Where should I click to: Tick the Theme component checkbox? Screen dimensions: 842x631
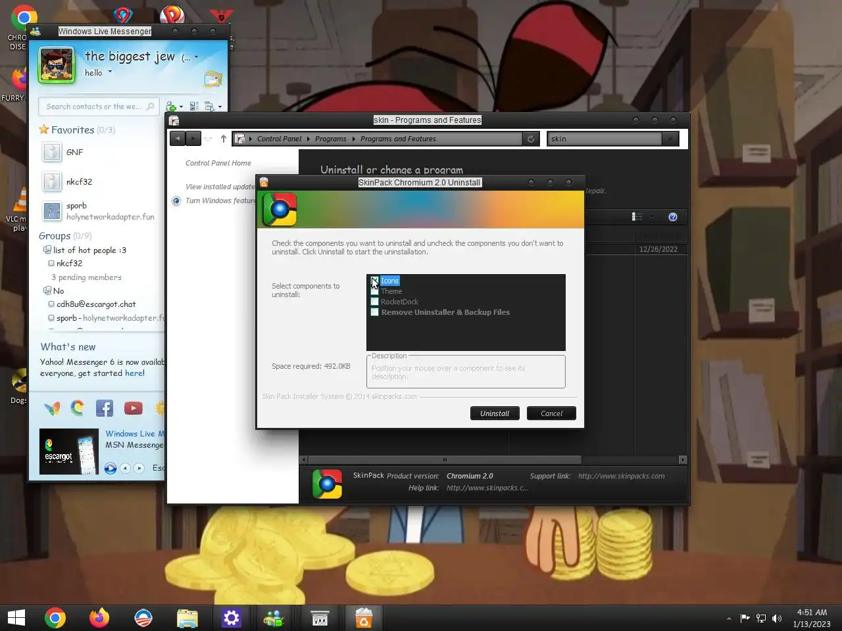(374, 291)
